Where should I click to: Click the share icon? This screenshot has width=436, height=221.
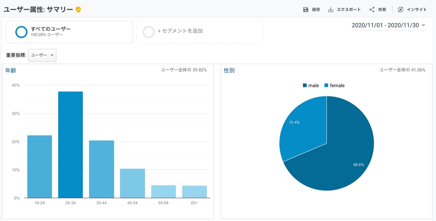(372, 10)
